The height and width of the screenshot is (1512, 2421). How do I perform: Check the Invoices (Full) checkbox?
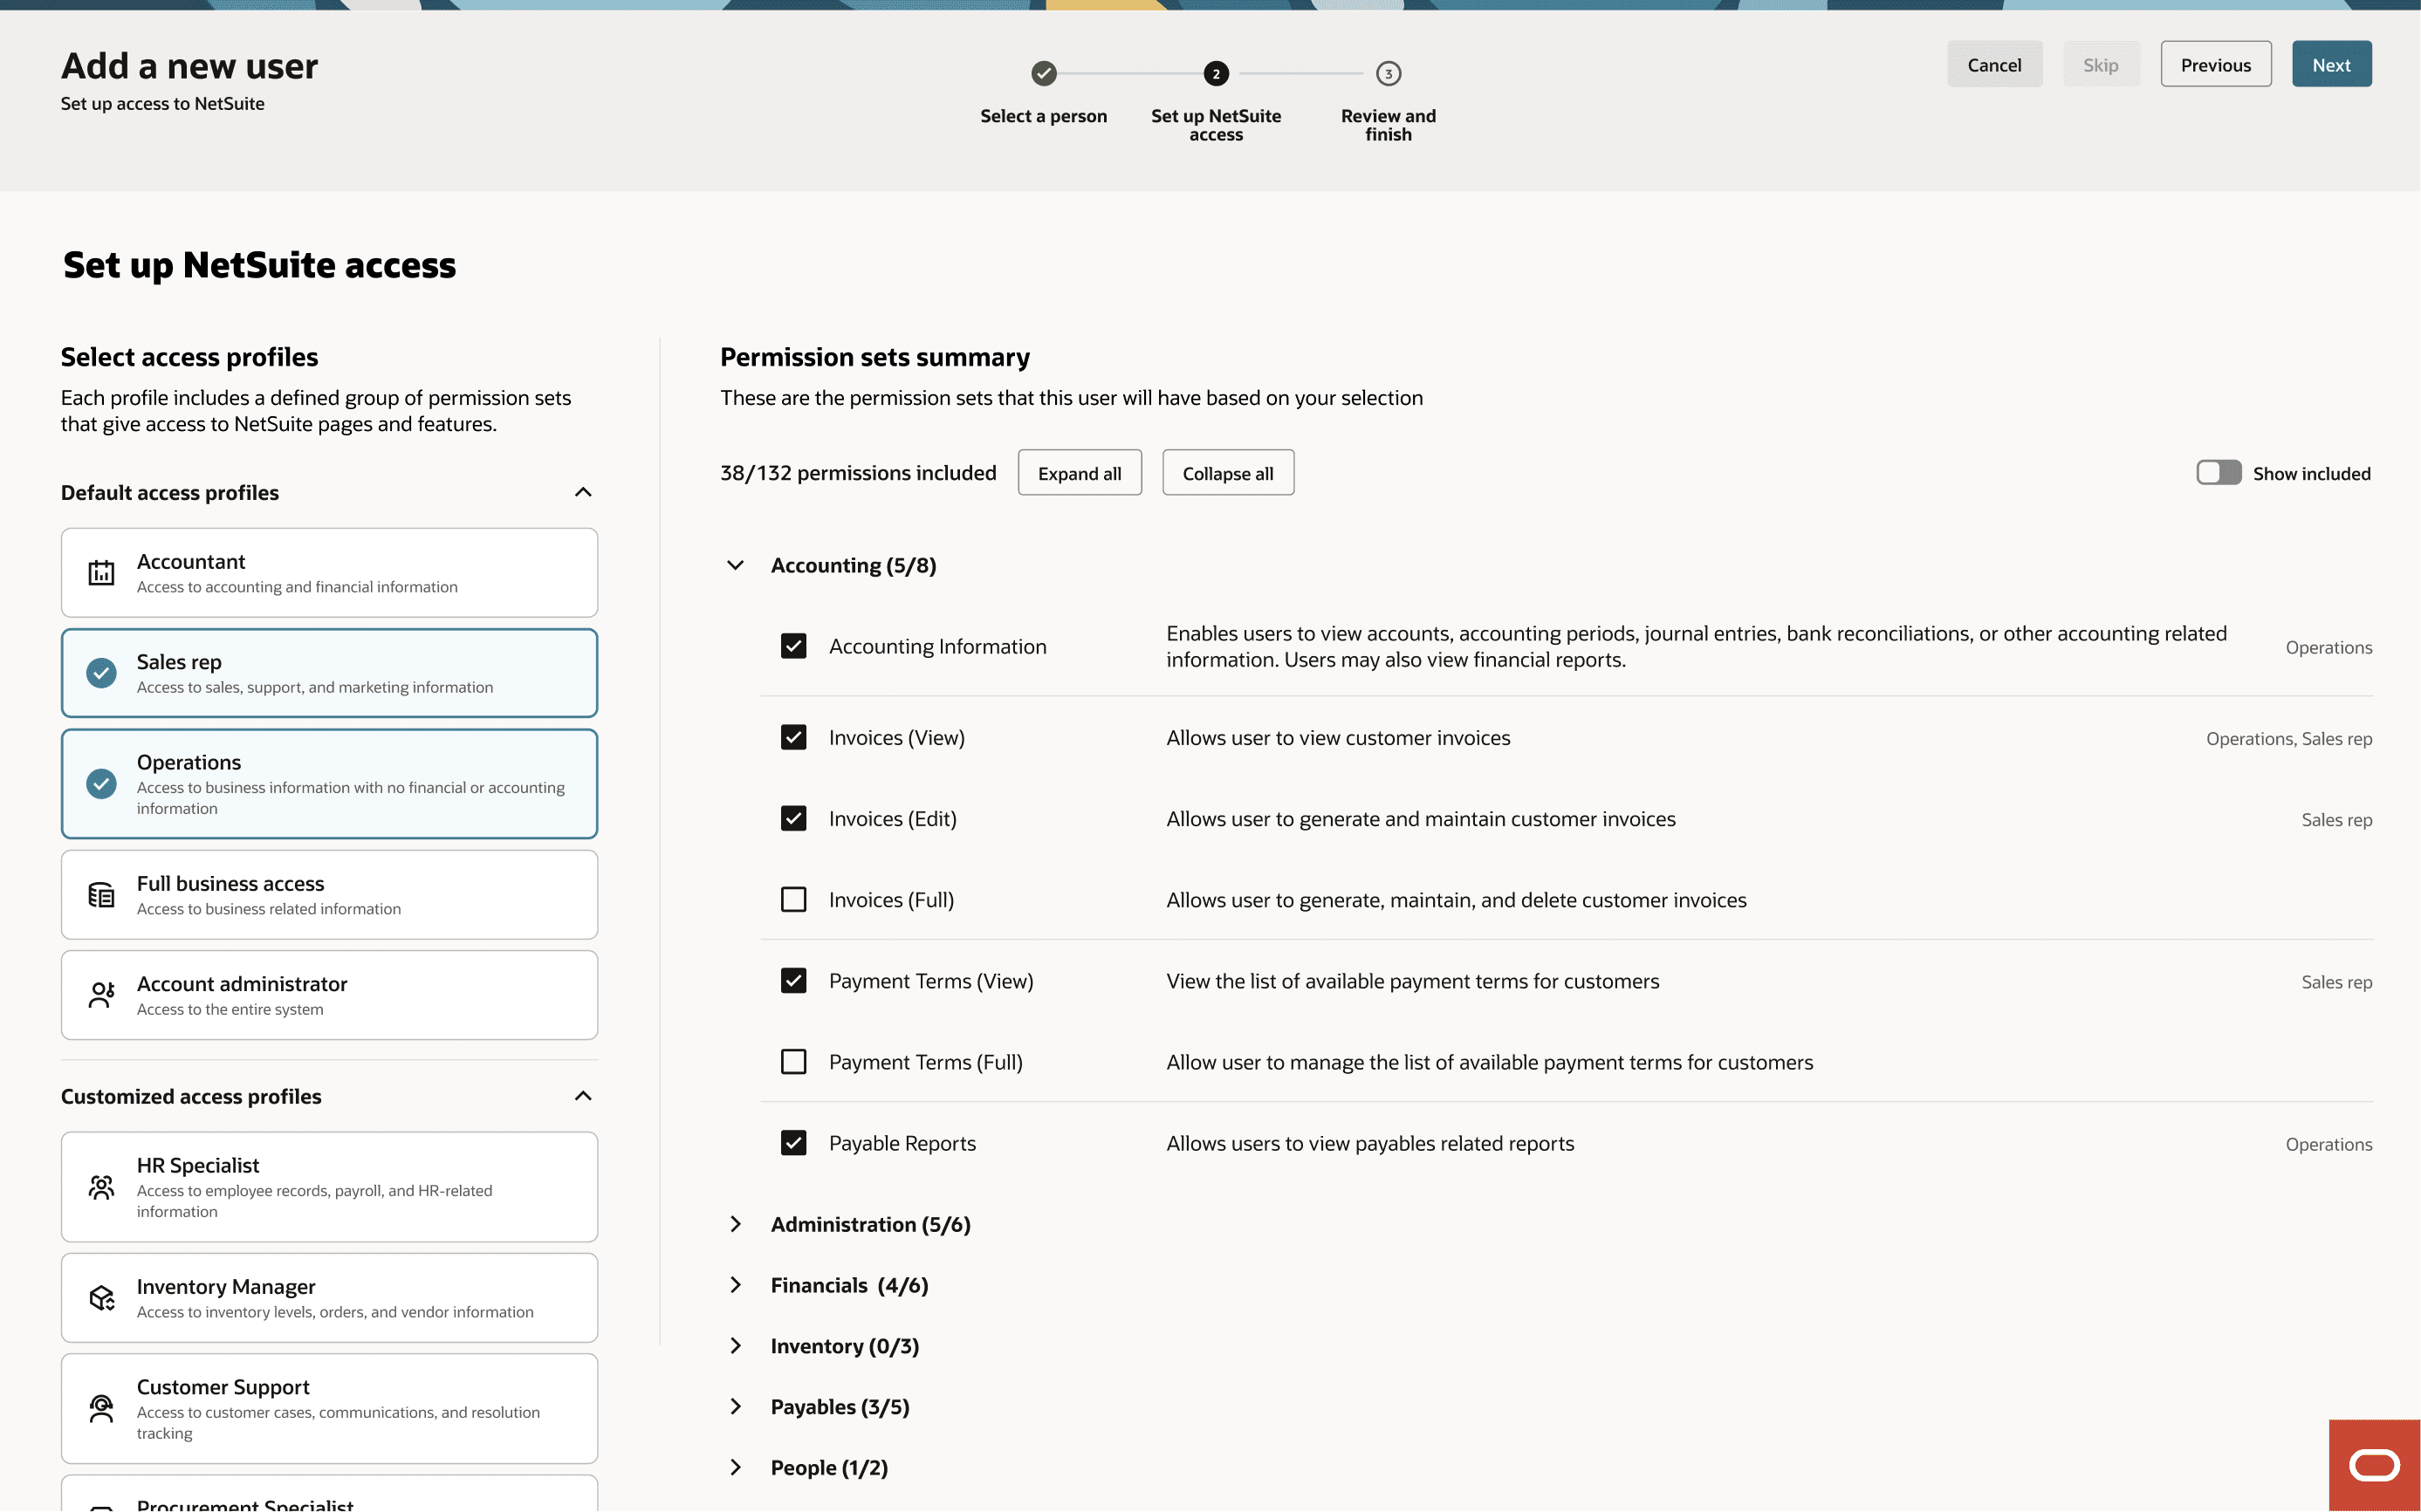[x=793, y=900]
